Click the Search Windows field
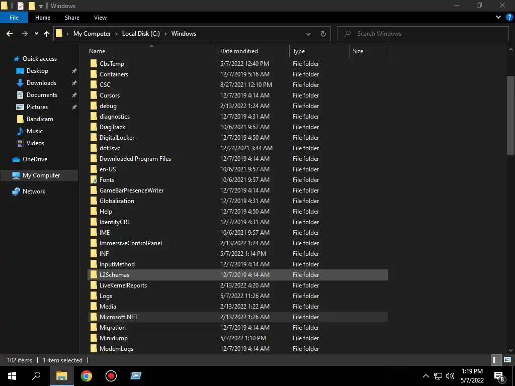The width and height of the screenshot is (515, 386). coord(423,34)
